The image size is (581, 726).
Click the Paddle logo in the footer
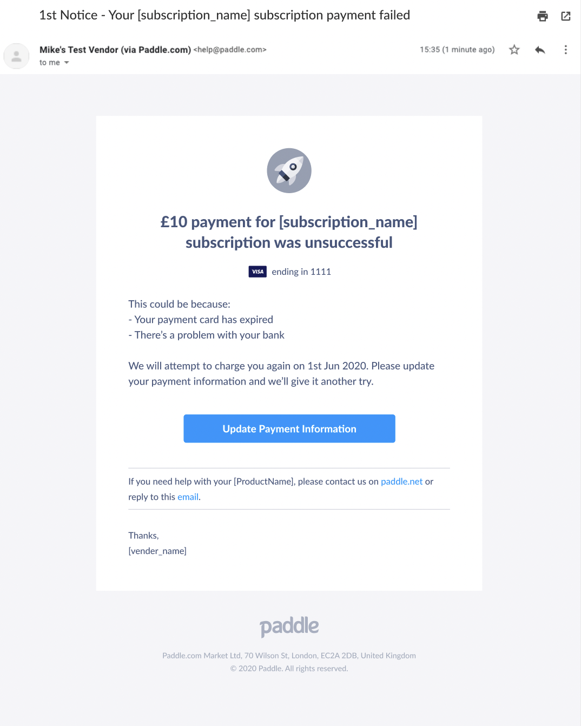coord(289,626)
